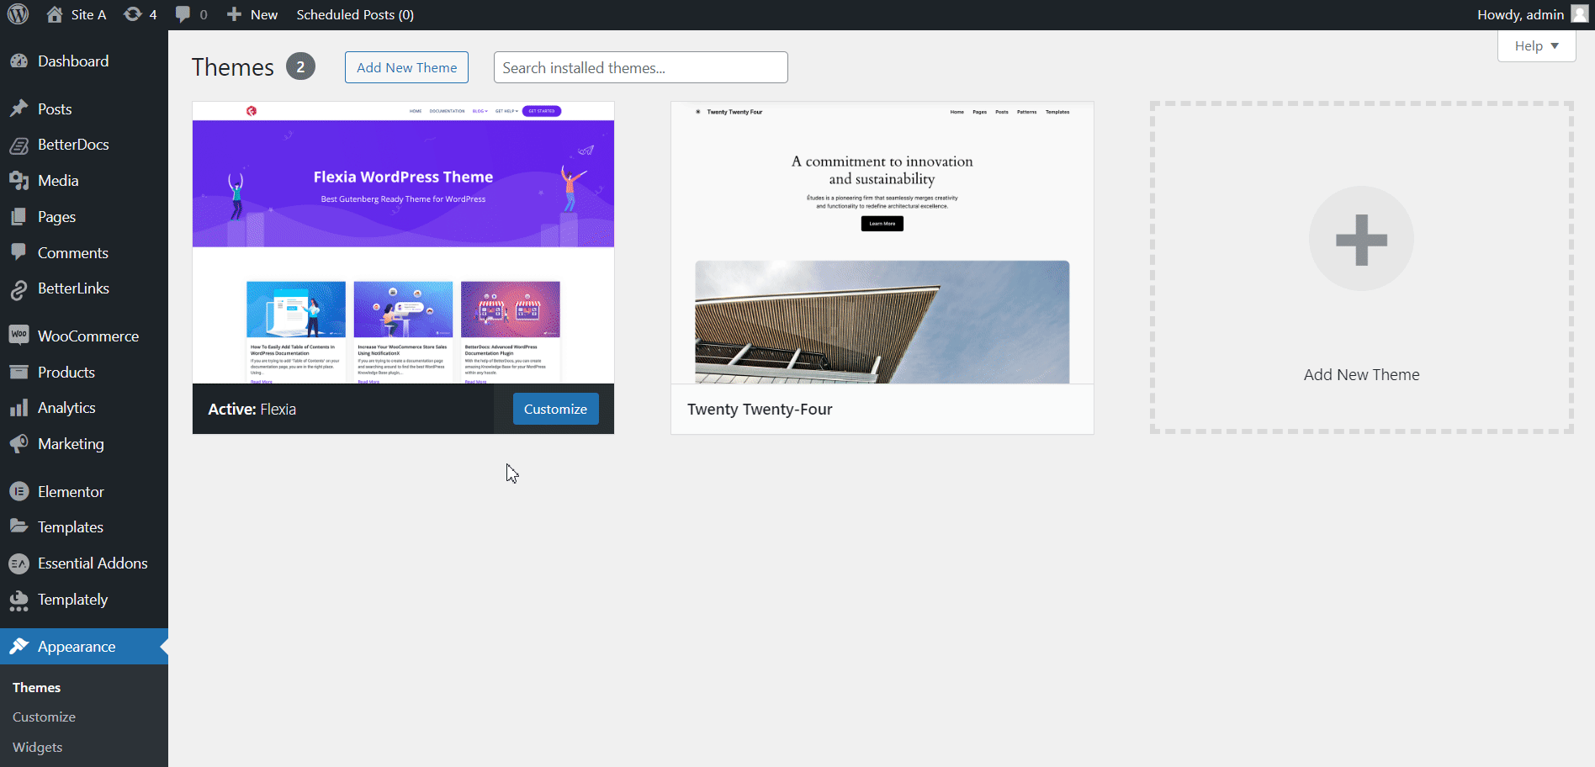Open the WordPress logo menu

coord(18,13)
